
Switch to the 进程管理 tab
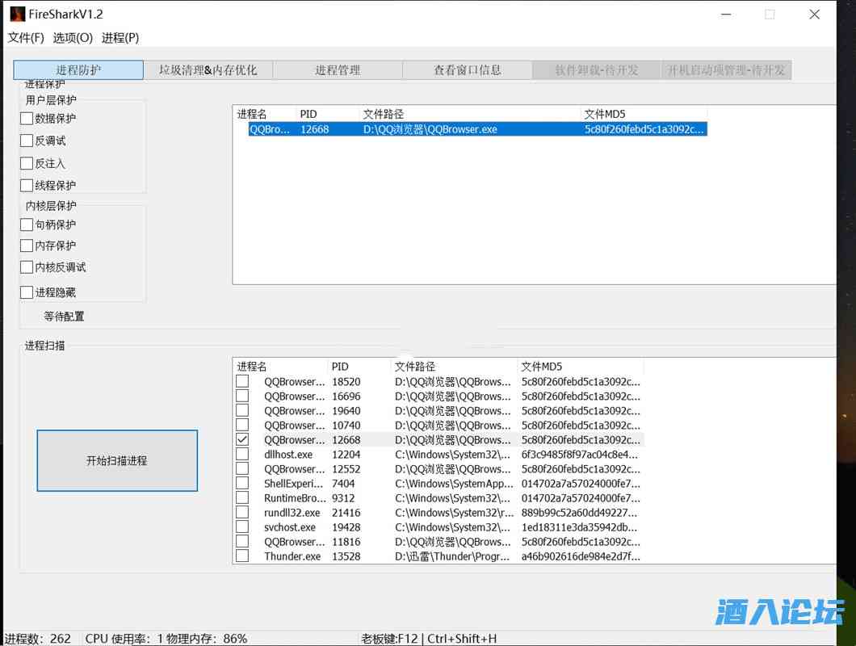pos(338,70)
